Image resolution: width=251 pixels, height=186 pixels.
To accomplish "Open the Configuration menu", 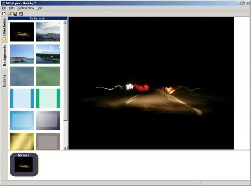I will point(25,8).
